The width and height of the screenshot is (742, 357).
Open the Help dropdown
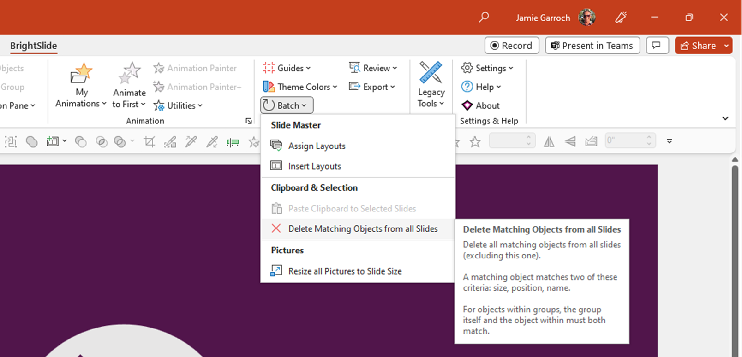(x=481, y=87)
